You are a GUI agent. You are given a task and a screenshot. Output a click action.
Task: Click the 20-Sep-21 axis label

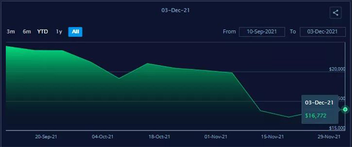[x=46, y=137]
